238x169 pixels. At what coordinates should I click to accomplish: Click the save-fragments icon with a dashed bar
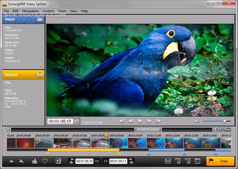click(188, 161)
